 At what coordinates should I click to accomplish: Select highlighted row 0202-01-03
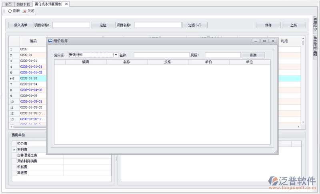click(33, 78)
